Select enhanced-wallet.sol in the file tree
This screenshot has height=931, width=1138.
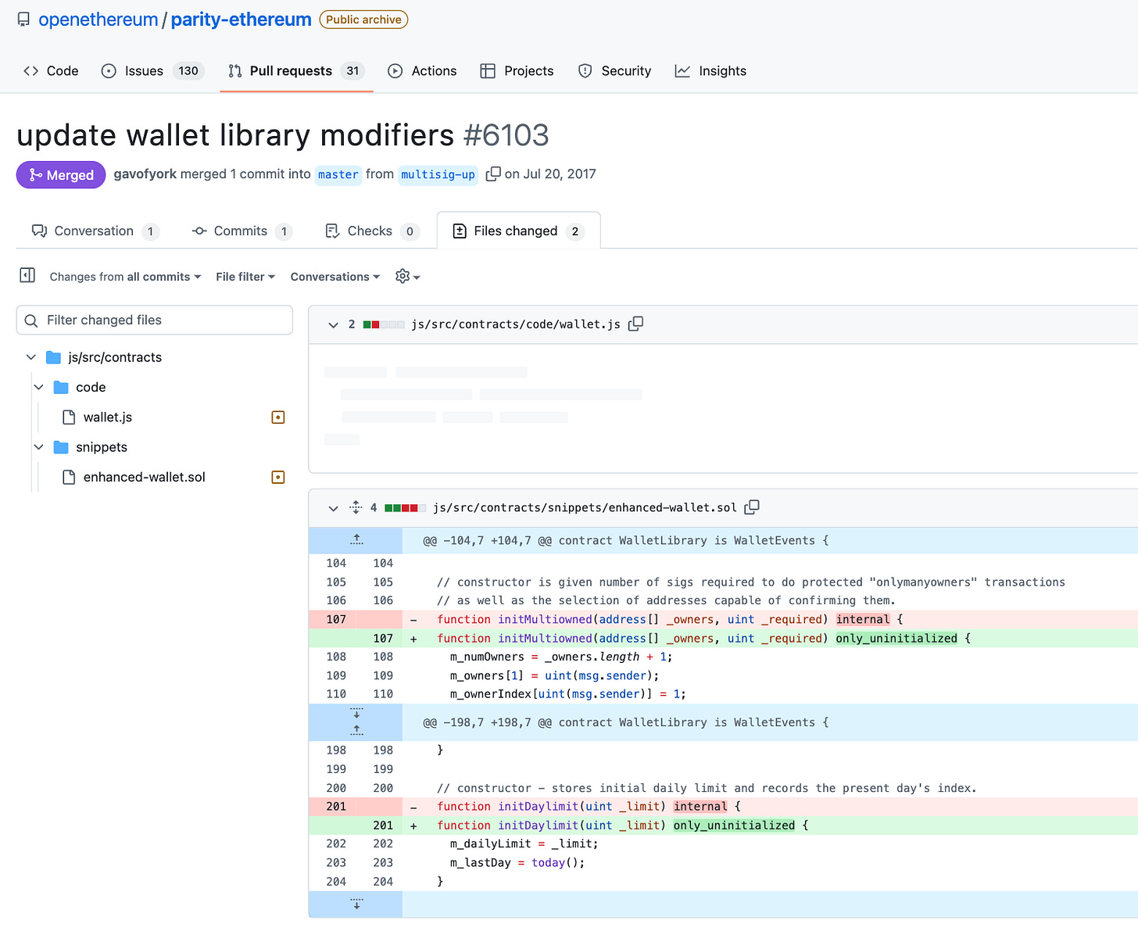[145, 477]
